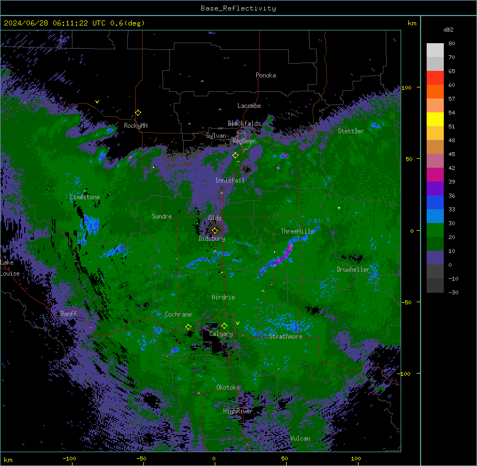
Task: Click the Olds label
Action: coord(215,218)
